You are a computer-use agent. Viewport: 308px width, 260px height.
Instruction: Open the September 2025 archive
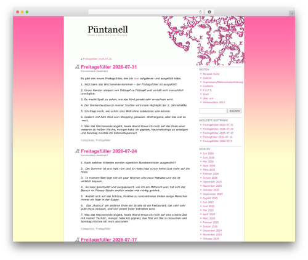point(213,194)
